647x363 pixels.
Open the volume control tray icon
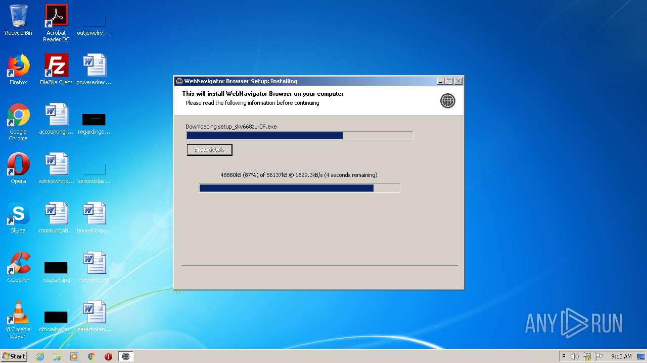pos(575,356)
